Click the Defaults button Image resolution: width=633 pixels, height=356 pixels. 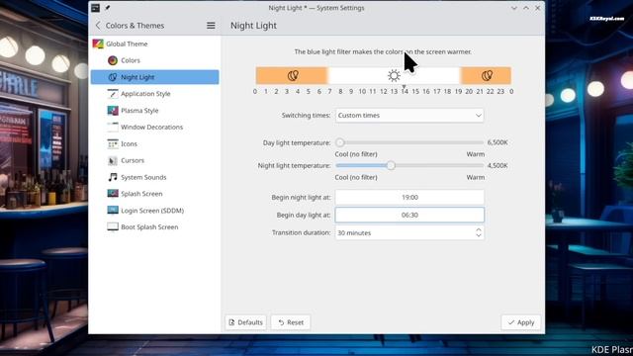coord(245,322)
